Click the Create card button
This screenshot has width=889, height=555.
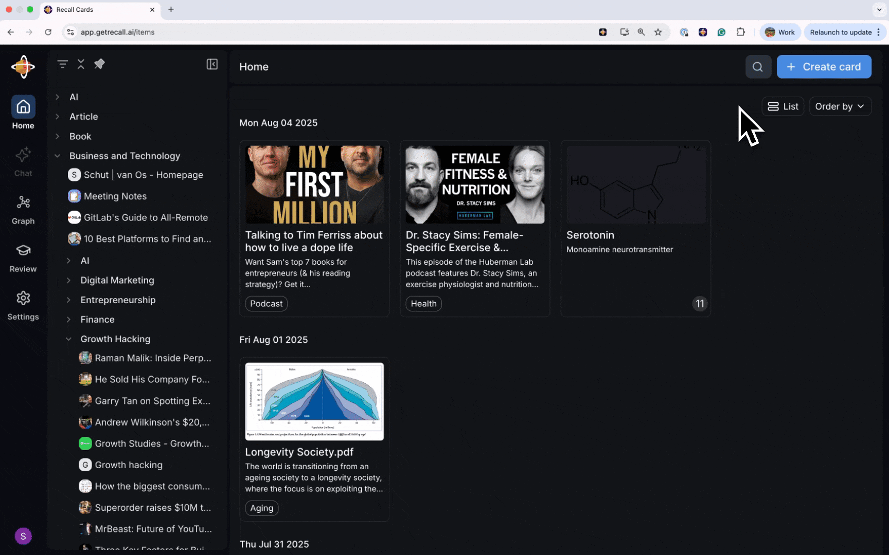(824, 67)
